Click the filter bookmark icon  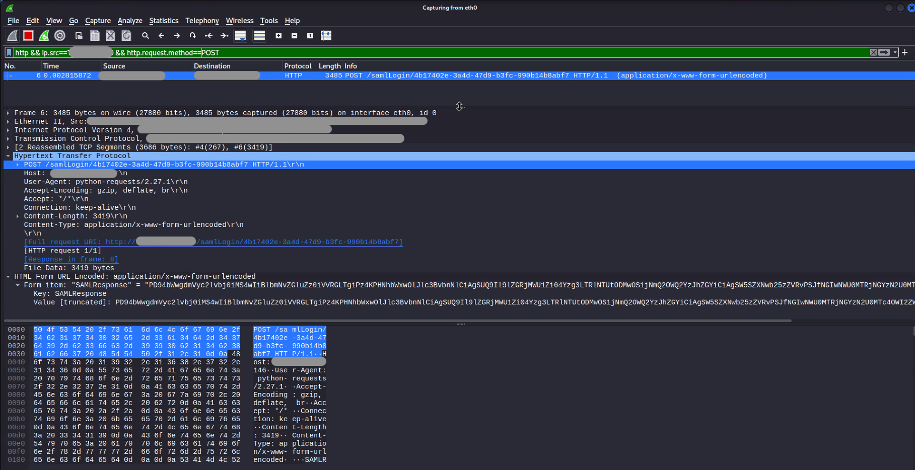pos(9,52)
